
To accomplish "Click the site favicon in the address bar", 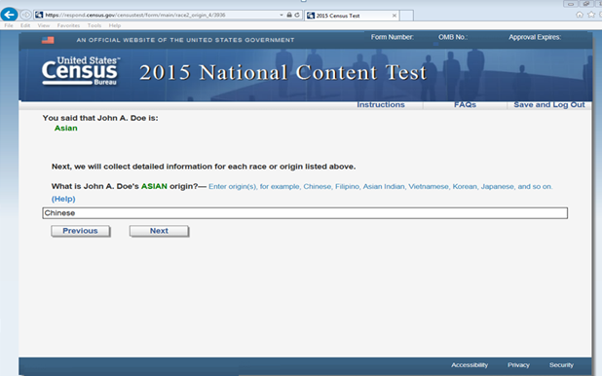I will 39,15.
